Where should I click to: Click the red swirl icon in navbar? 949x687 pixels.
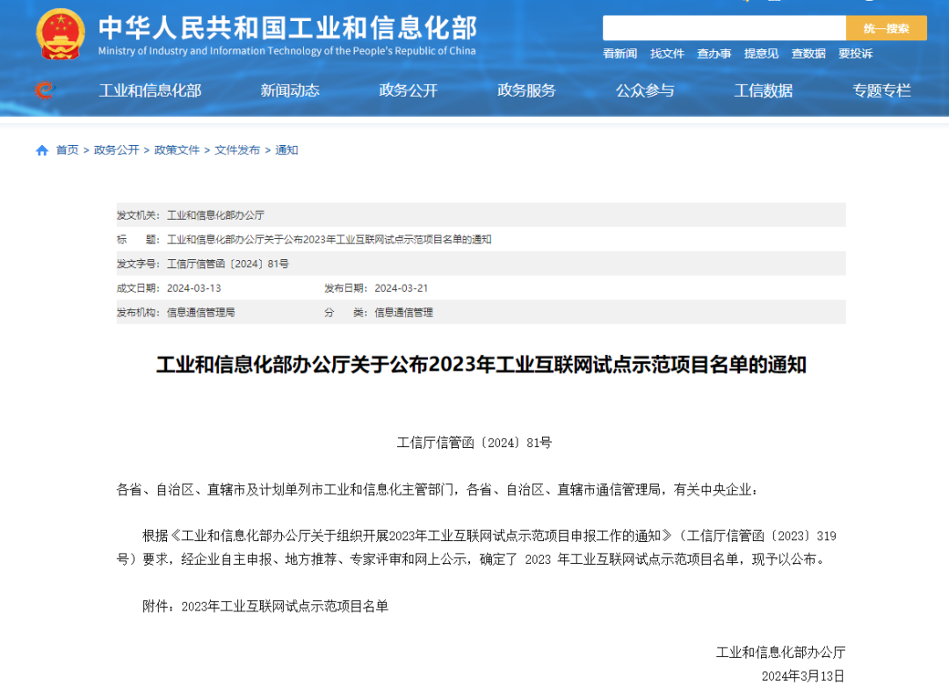point(44,90)
